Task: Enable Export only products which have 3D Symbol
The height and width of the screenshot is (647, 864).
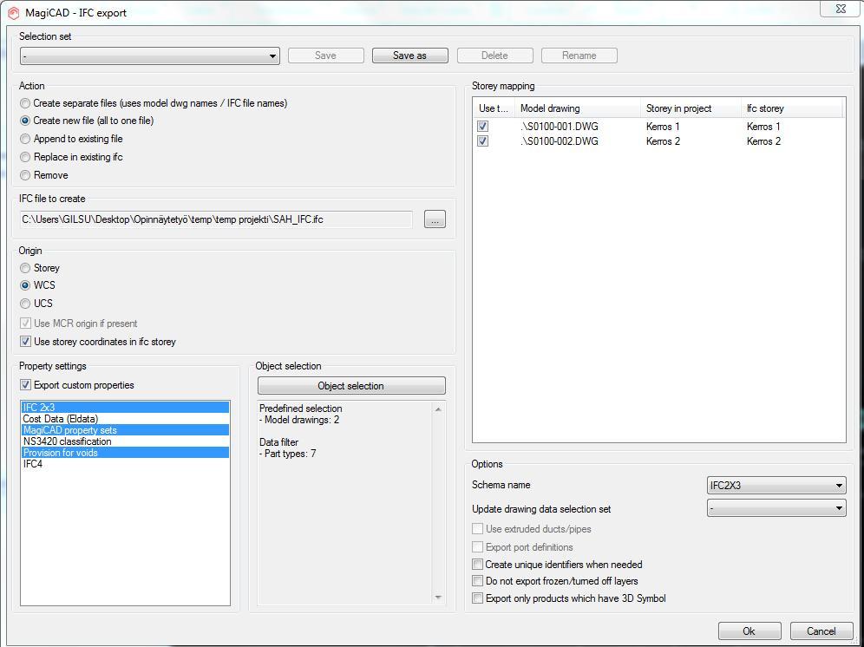Action: (478, 598)
